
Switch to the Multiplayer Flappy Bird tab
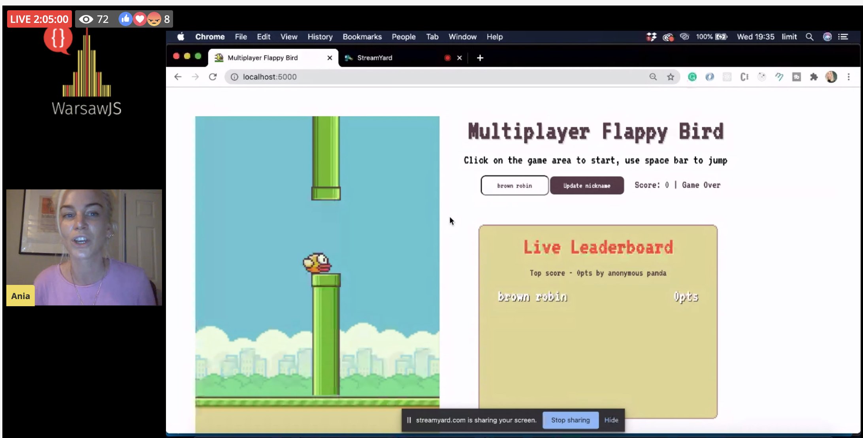[x=273, y=58]
